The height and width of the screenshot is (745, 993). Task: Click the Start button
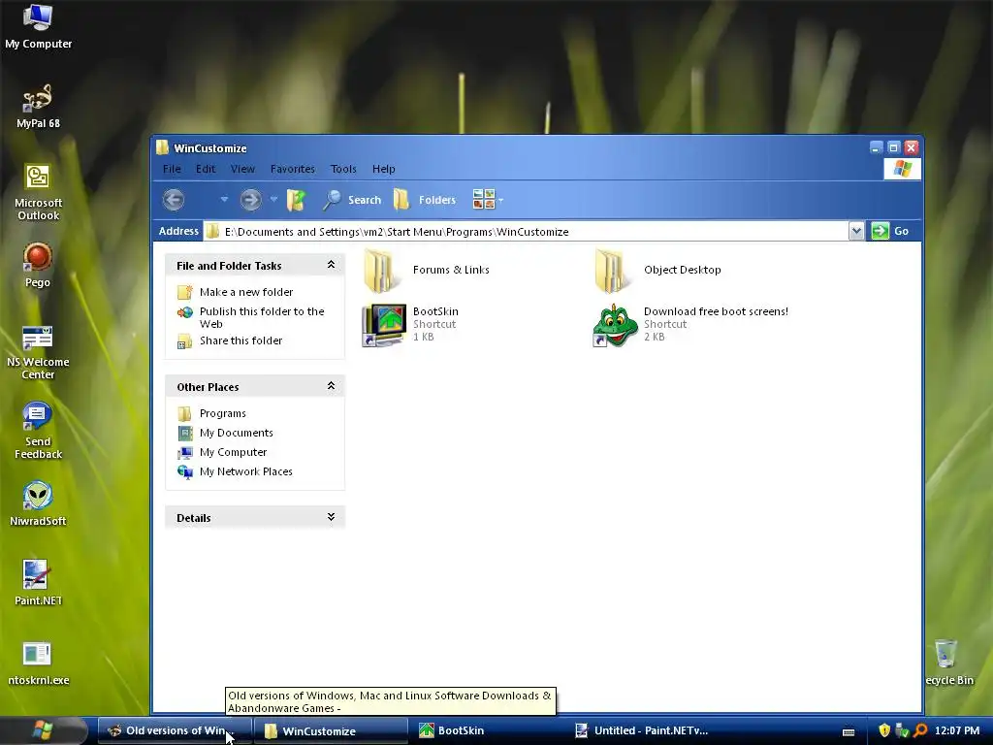43,730
